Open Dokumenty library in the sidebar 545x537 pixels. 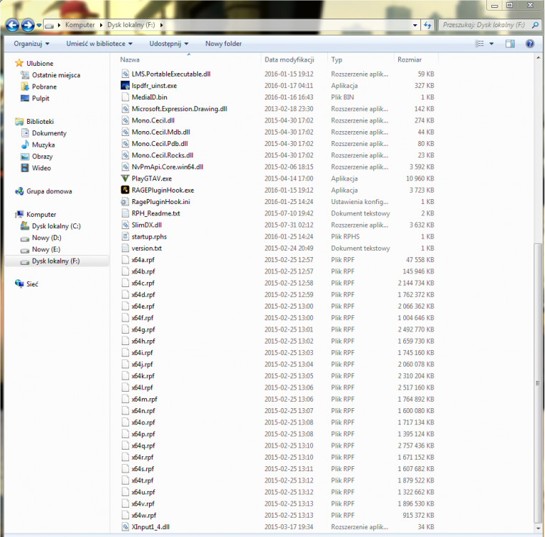(49, 133)
